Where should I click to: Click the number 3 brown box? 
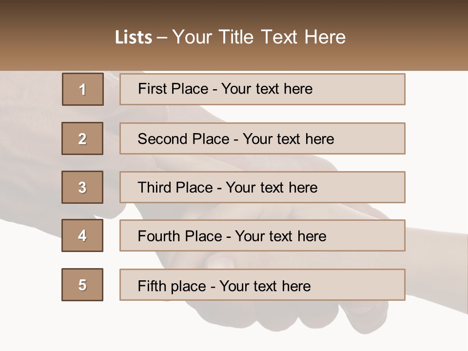(82, 187)
